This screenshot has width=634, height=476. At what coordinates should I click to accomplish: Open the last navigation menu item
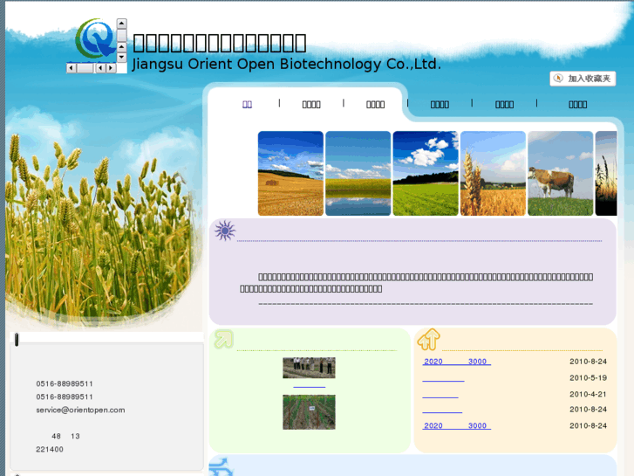pyautogui.click(x=578, y=104)
